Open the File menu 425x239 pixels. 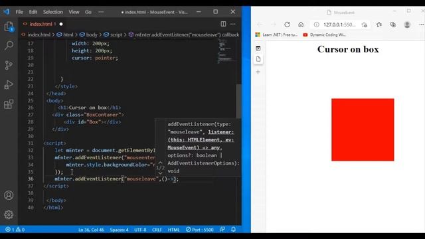(19, 12)
